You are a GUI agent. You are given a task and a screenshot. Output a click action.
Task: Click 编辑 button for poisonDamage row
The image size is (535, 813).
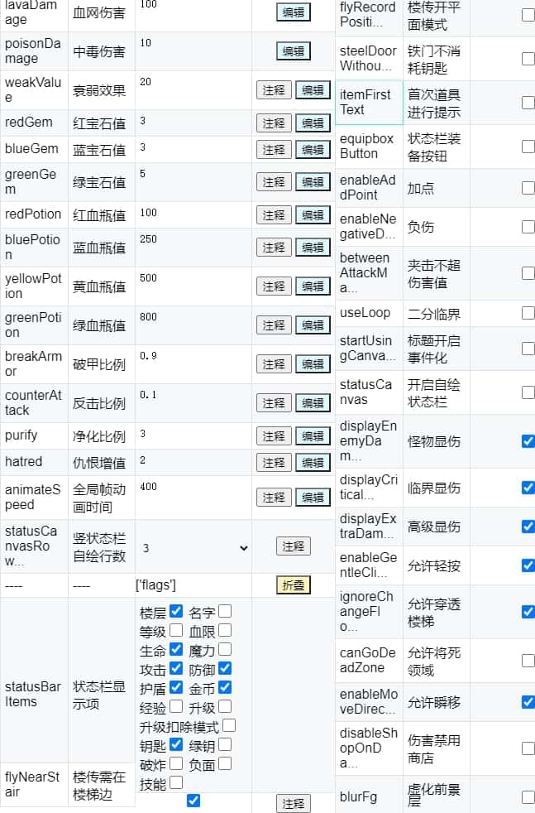(293, 51)
